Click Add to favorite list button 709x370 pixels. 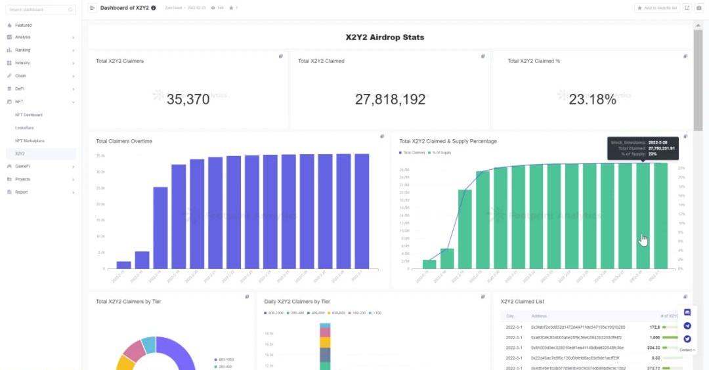pos(657,8)
